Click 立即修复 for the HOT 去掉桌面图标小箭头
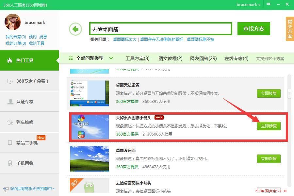294x196 pixels. [269, 126]
